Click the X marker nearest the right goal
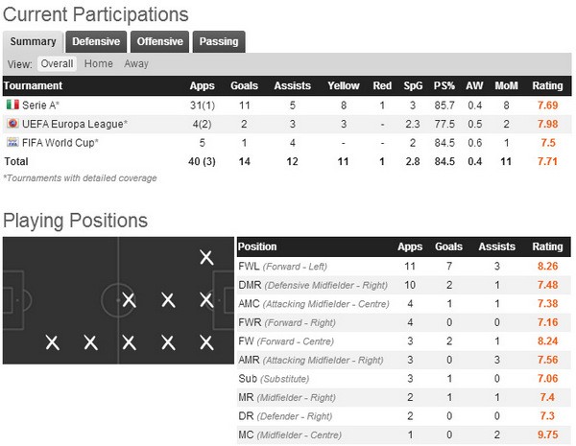The height and width of the screenshot is (446, 576). (206, 300)
